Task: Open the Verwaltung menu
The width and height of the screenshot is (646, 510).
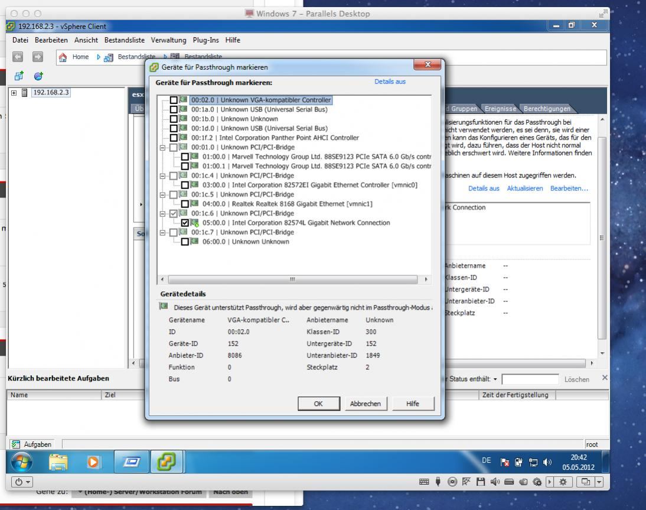Action: 168,40
